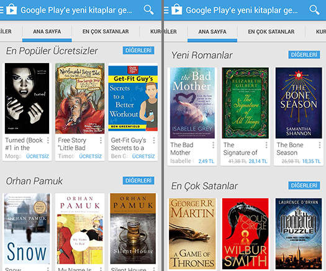
Task: Tap the search magnifier in right screen
Action: [314, 10]
